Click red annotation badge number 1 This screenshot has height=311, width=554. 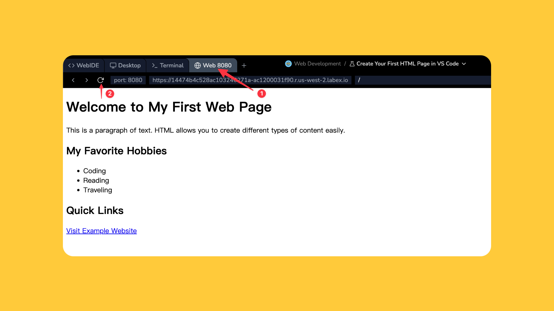[261, 94]
